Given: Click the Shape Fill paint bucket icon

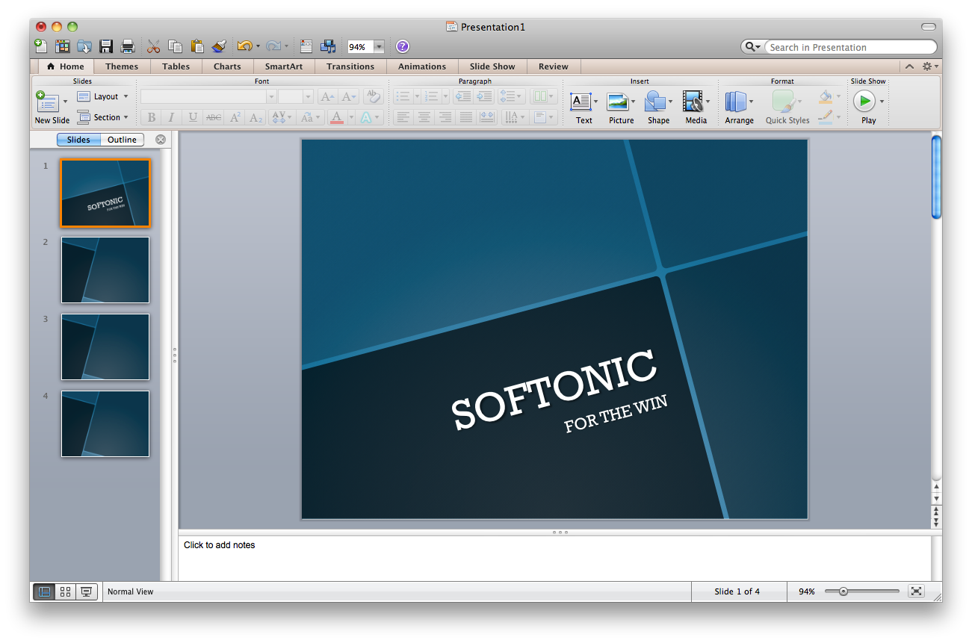Looking at the screenshot, I should tap(825, 96).
